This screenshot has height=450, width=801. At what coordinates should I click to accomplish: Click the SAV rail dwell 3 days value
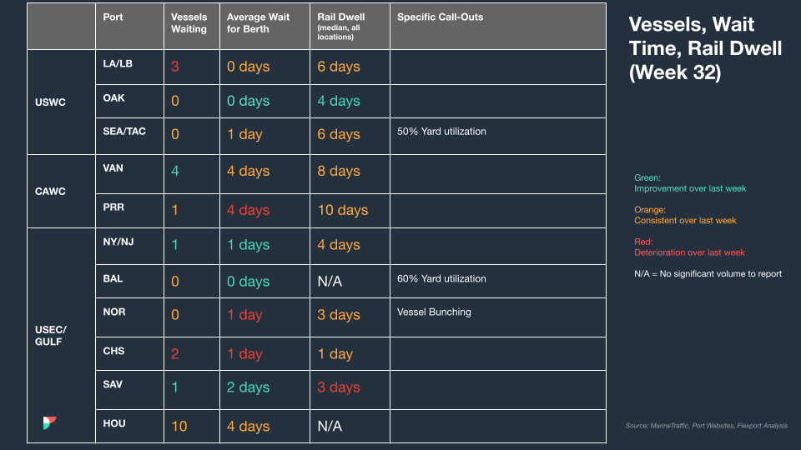point(339,387)
